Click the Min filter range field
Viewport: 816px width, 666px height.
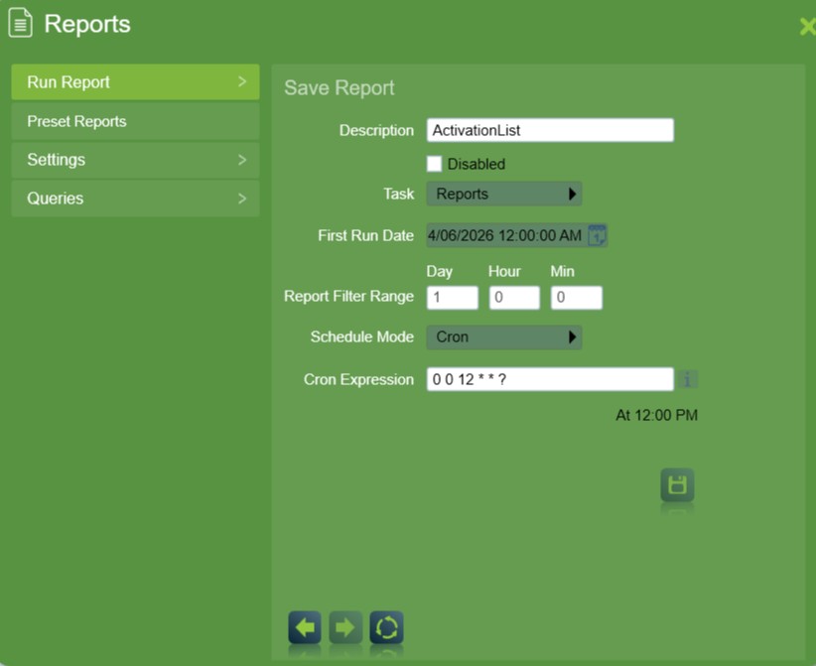[x=577, y=298]
